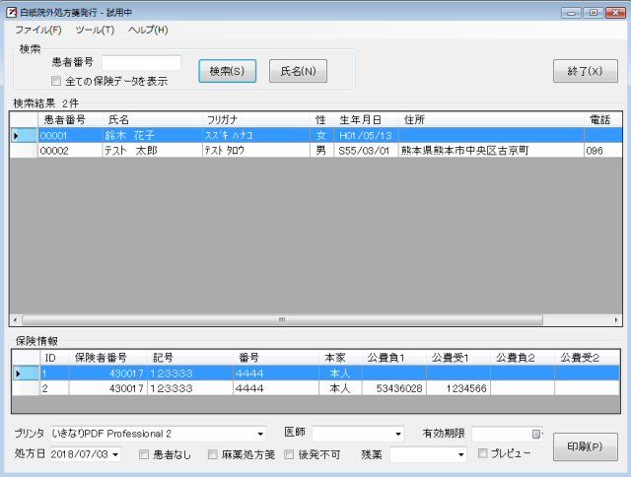Click row selector arrow of insurance ID 1
Viewport: 631px width, 477px height.
tap(26, 374)
